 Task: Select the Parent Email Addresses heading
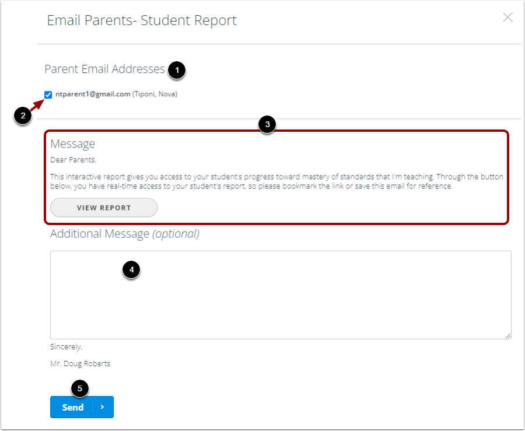104,69
